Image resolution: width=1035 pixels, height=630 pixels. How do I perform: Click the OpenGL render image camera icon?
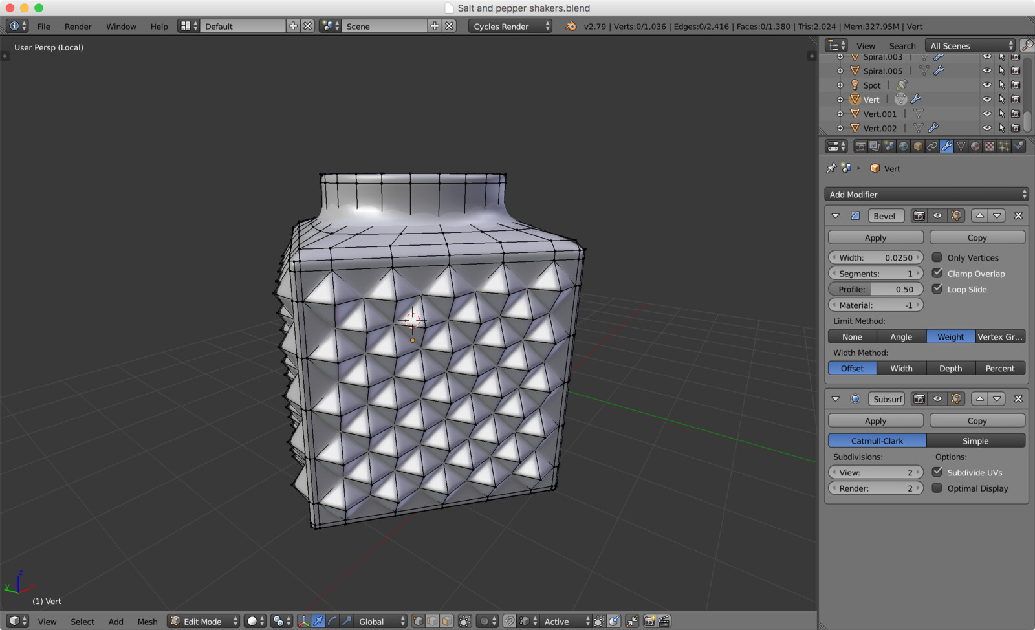649,621
